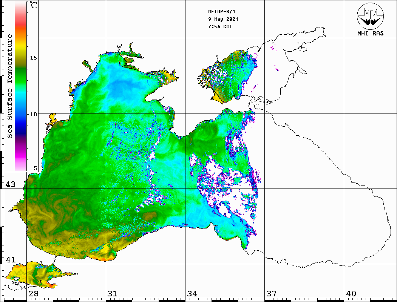397x302 pixels.
Task: Click the MHI RAS logo emblem
Action: 371,16
